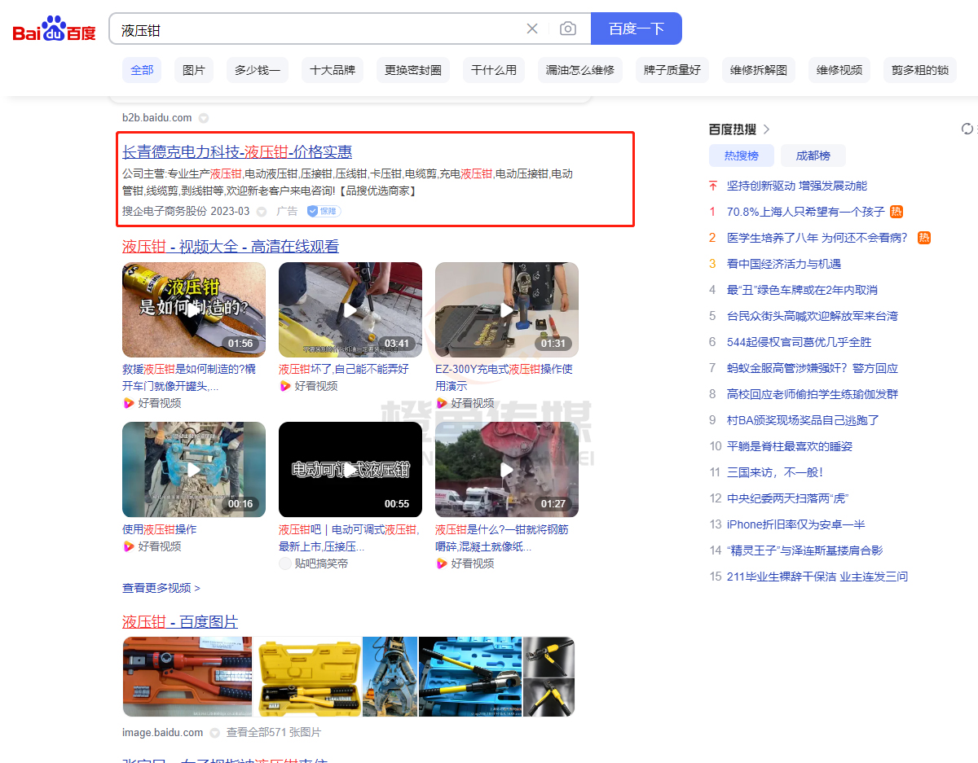Open 查看更多视频 link
978x763 pixels.
click(161, 587)
